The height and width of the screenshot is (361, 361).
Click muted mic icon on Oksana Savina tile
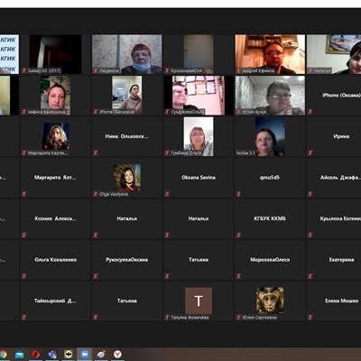click(167, 194)
